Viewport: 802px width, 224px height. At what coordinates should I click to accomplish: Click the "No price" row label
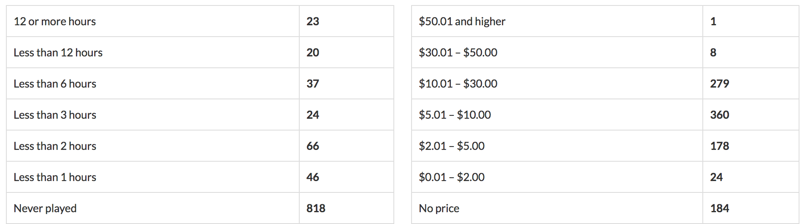click(x=439, y=208)
